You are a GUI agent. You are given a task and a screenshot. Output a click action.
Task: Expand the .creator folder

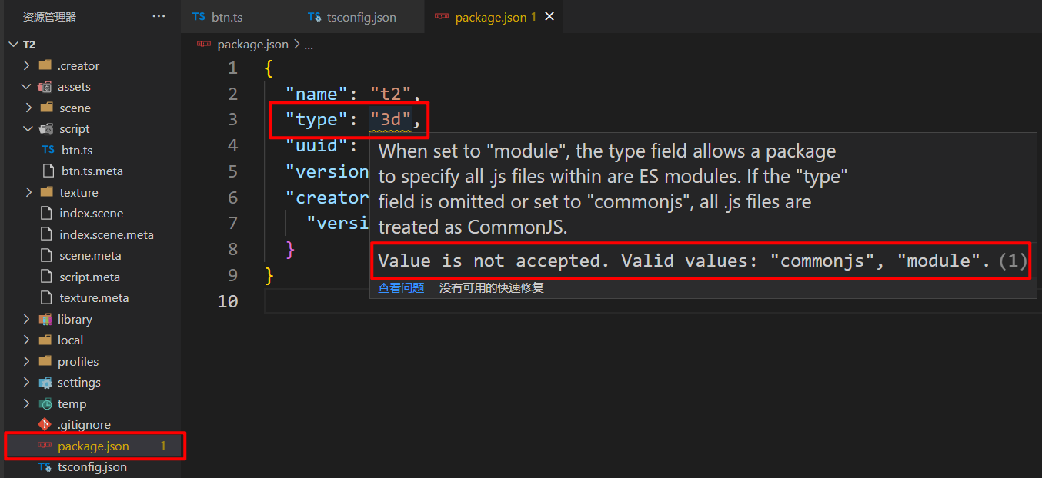coord(27,65)
